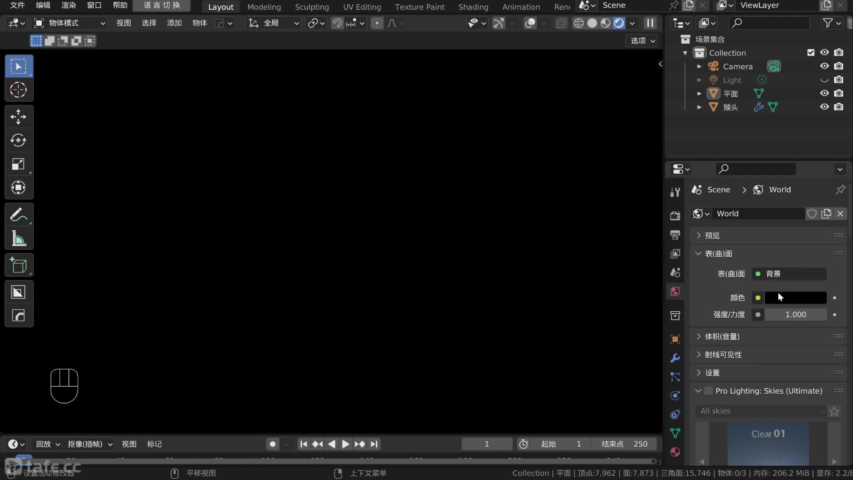Select the Box Select tool

(18, 66)
